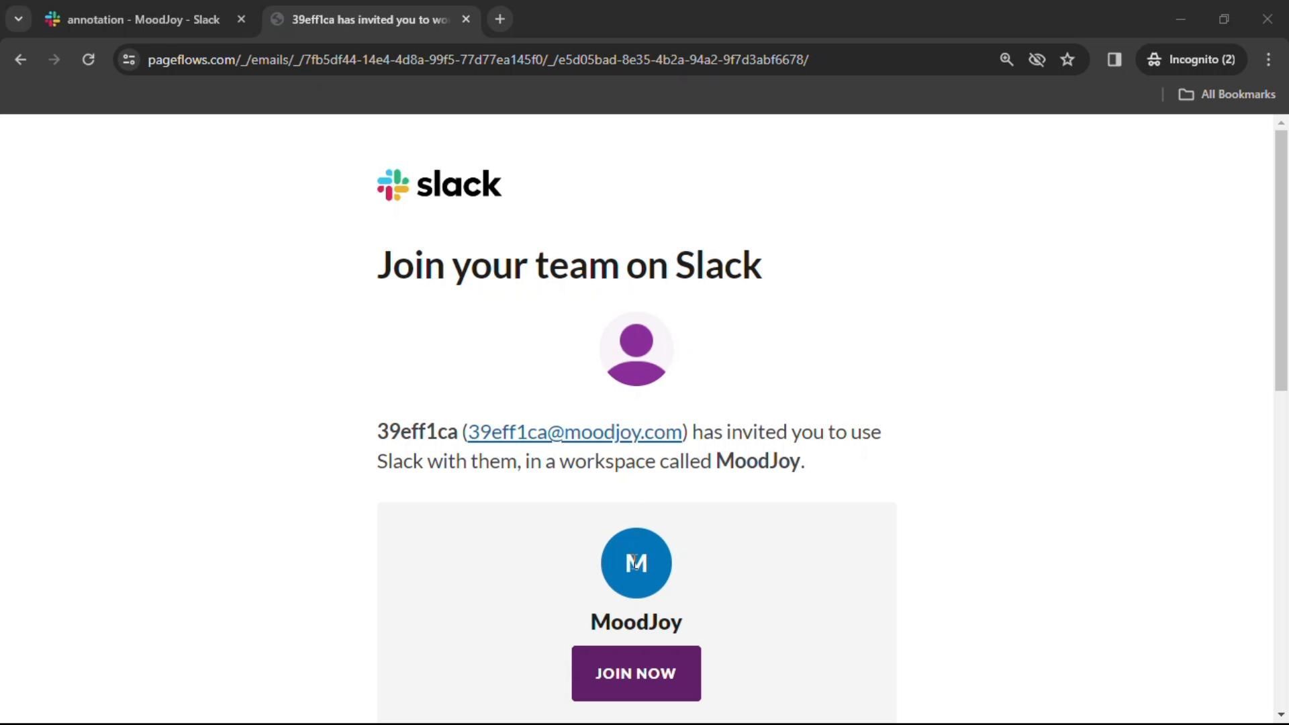This screenshot has height=725, width=1289.
Task: Click the Slack logo in email
Action: coord(439,185)
